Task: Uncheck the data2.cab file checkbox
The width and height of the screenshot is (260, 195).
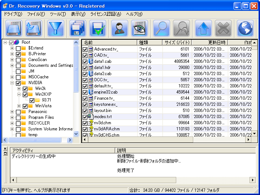Action: pos(85,74)
